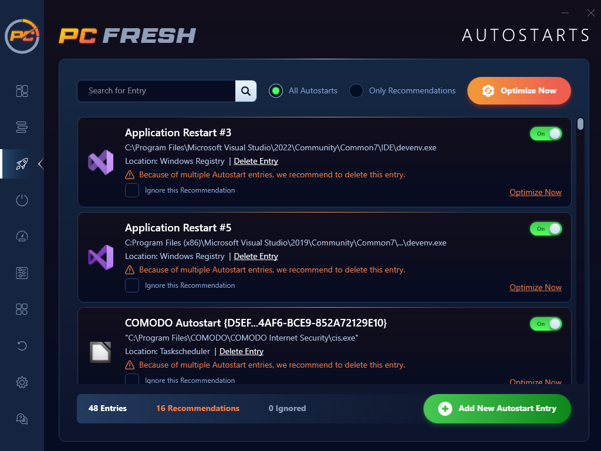
Task: Select the rocket Autostarts sidebar icon
Action: tap(22, 164)
